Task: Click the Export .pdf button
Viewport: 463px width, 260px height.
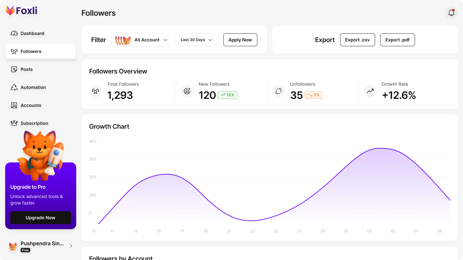Action: pyautogui.click(x=397, y=40)
